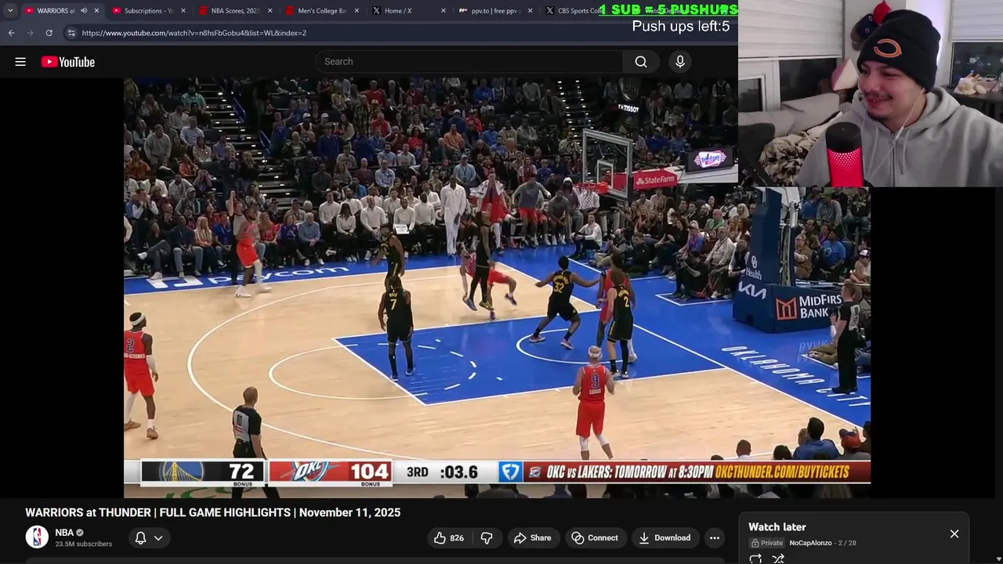Image resolution: width=1003 pixels, height=564 pixels.
Task: Start voice search with the microphone
Action: pos(679,62)
